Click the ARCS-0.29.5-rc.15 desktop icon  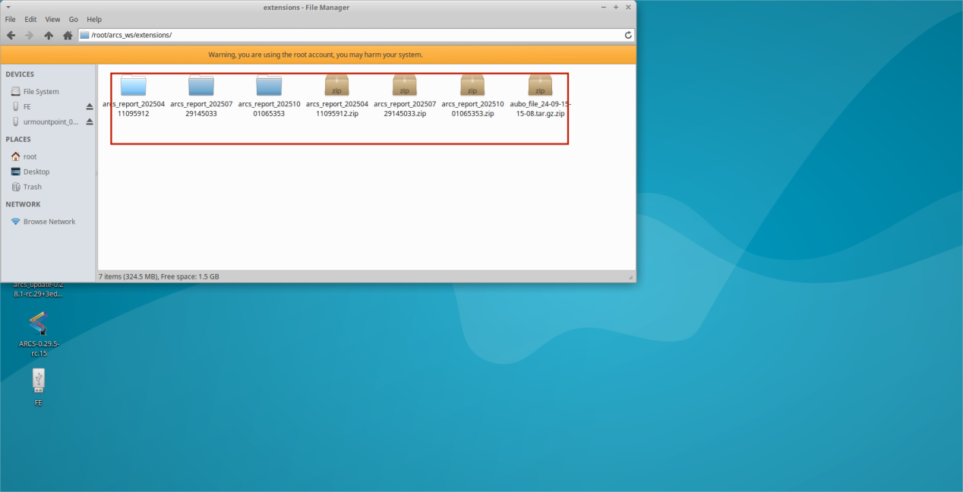(x=38, y=325)
